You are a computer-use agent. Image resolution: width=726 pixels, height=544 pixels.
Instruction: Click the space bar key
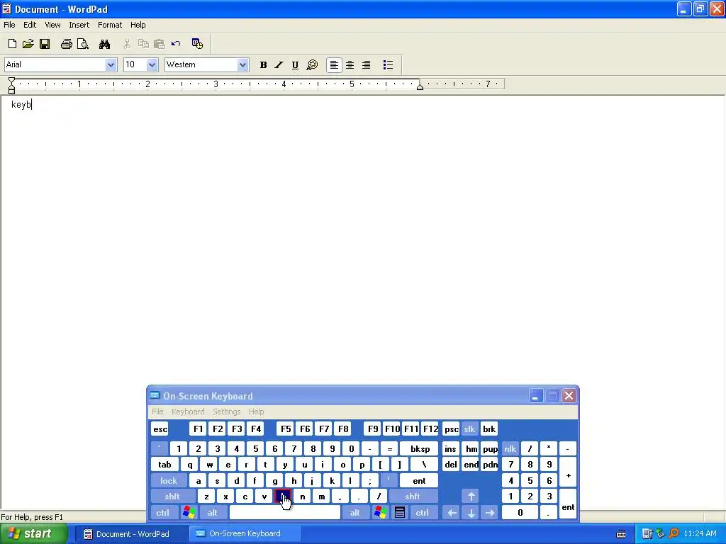click(x=285, y=513)
